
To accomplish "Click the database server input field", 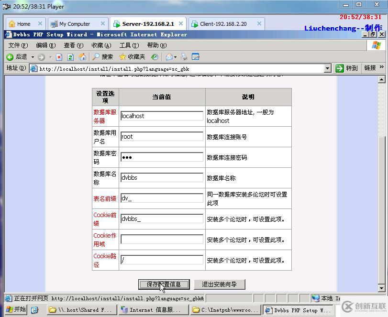I will coord(162,116).
